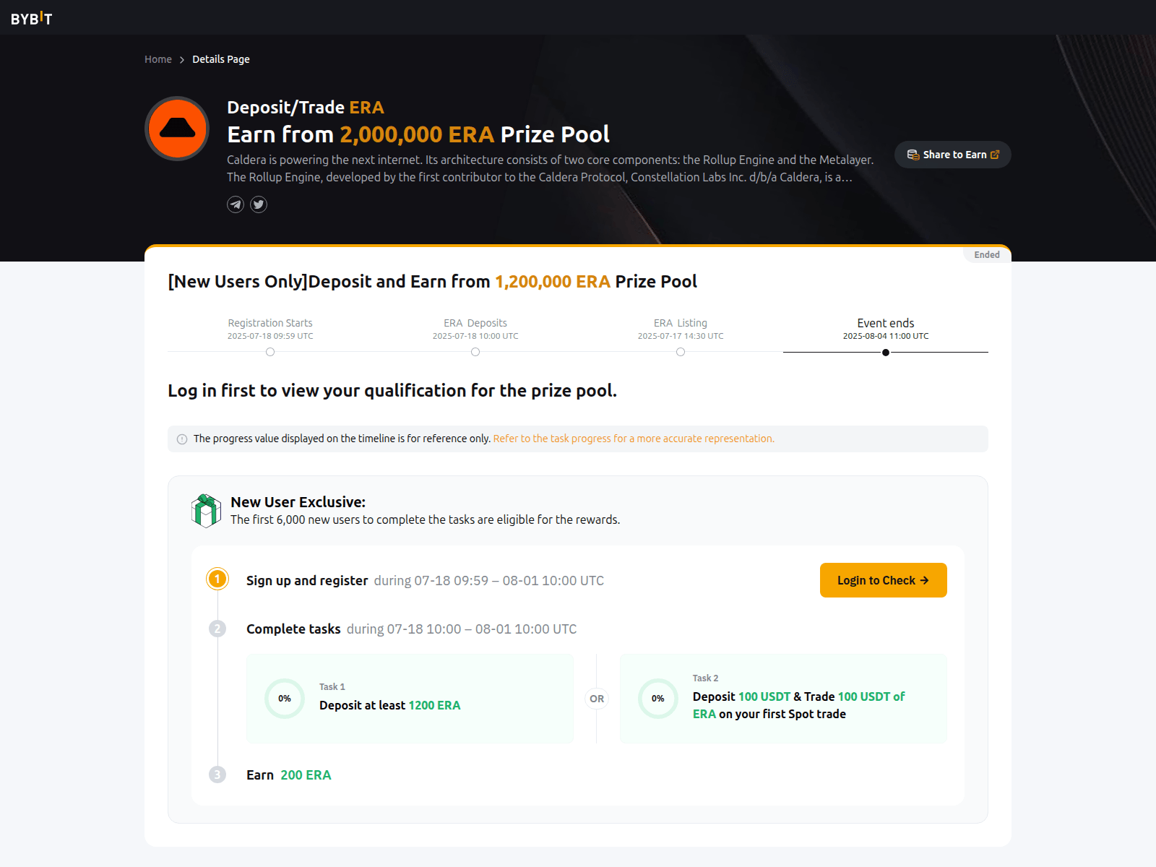Click the step 3 grey circle

click(217, 775)
